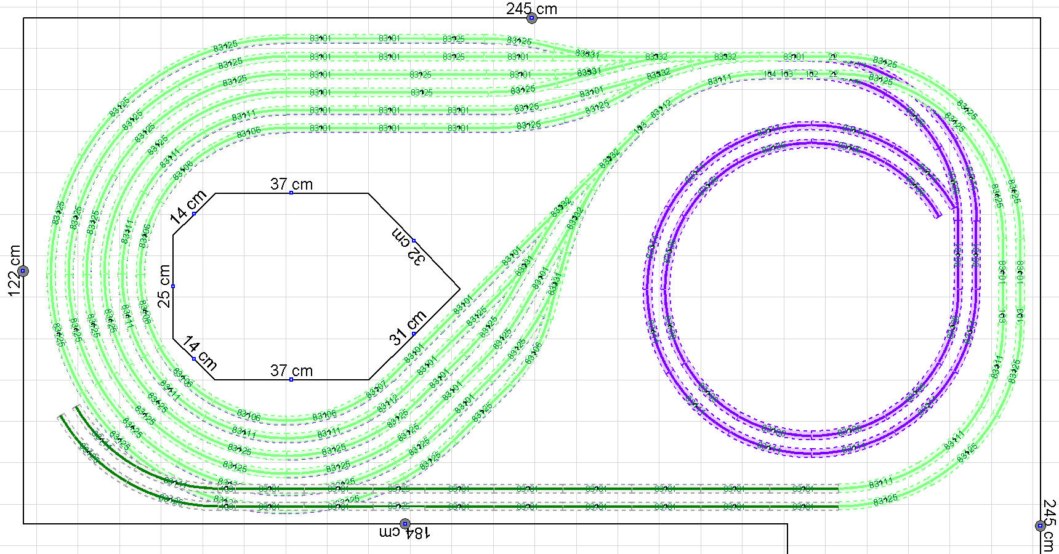Pick the bottom 37 cm polygon edge handle
The height and width of the screenshot is (554, 1059).
click(291, 380)
